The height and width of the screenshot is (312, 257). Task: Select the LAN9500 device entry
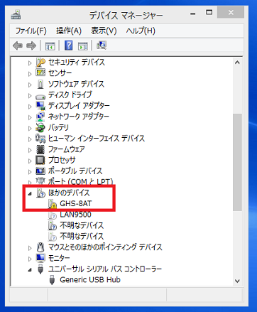(x=75, y=215)
